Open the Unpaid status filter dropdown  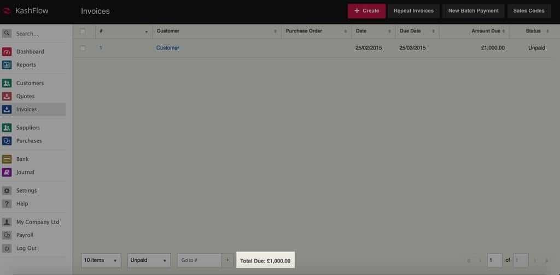click(149, 260)
